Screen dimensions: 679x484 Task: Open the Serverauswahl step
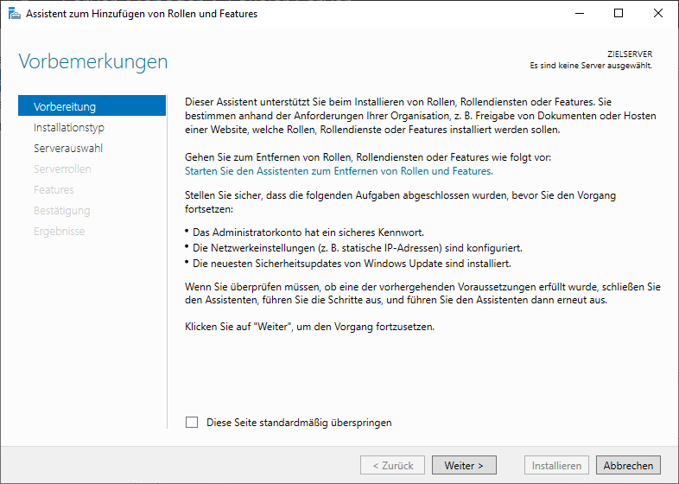coord(68,149)
